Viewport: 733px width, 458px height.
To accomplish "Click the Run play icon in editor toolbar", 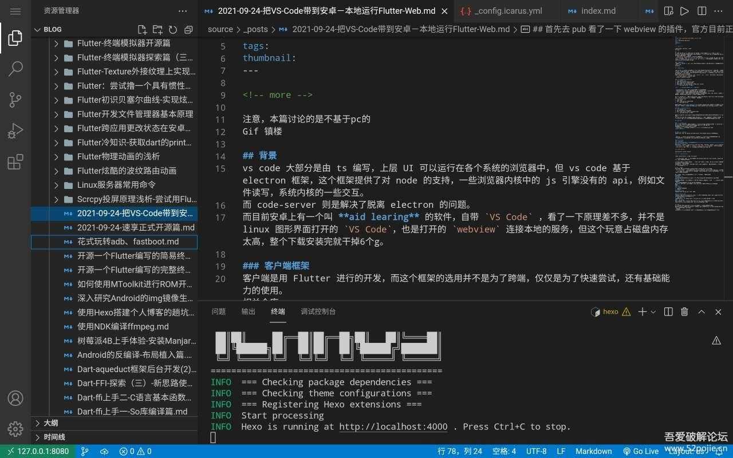I will click(x=684, y=11).
